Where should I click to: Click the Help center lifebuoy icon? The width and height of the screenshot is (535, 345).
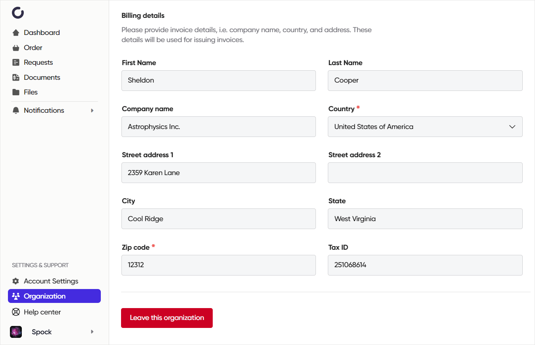(16, 312)
